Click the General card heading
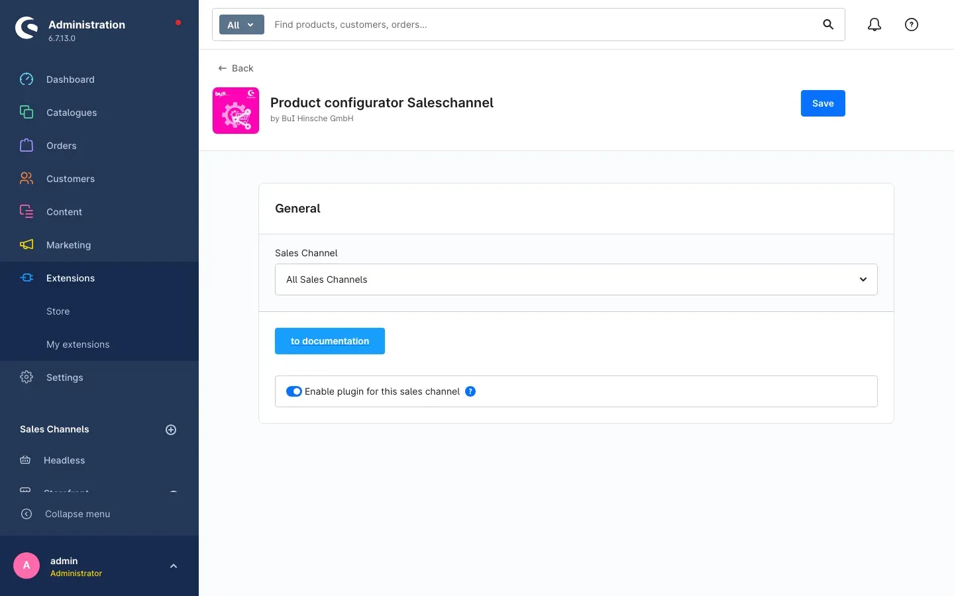 (x=297, y=209)
